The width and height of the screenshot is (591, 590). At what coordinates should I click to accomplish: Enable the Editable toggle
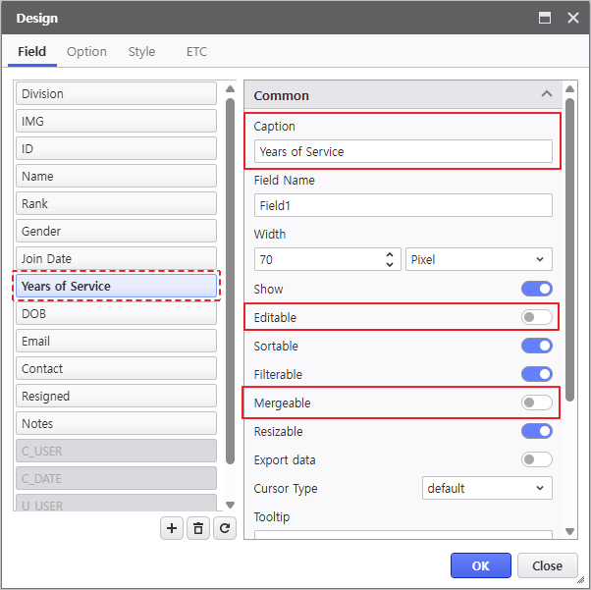(537, 317)
